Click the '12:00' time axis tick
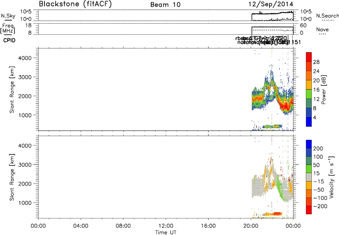The height and width of the screenshot is (235, 339). click(x=166, y=226)
